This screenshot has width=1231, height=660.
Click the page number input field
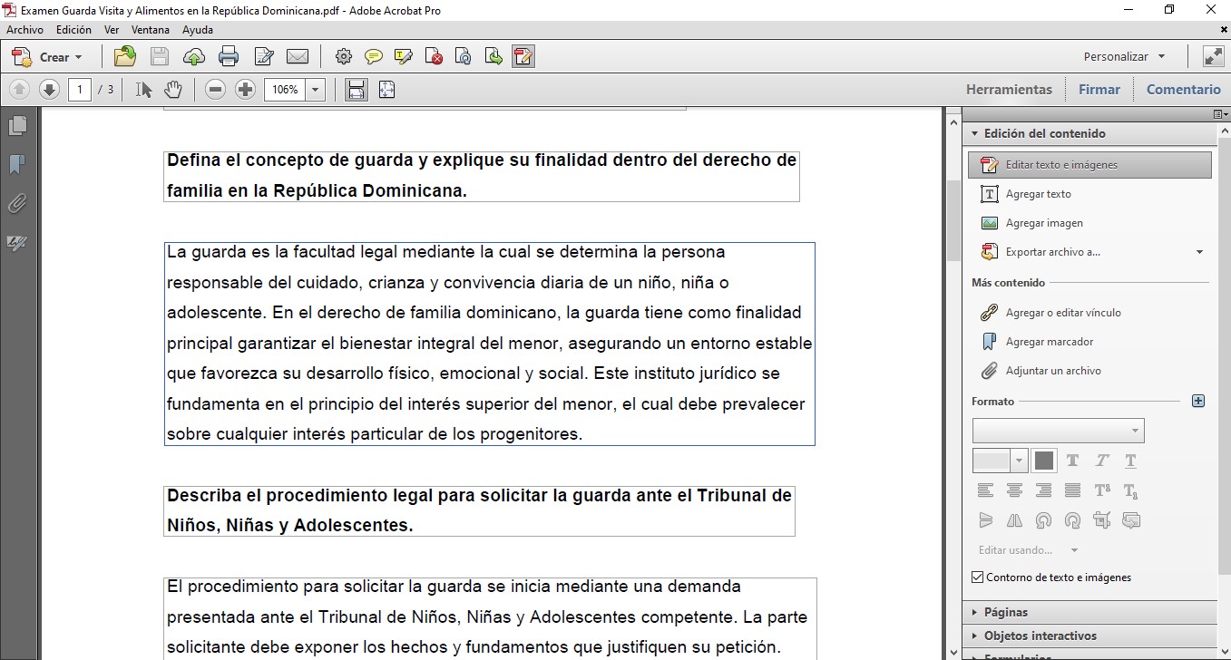coord(79,89)
